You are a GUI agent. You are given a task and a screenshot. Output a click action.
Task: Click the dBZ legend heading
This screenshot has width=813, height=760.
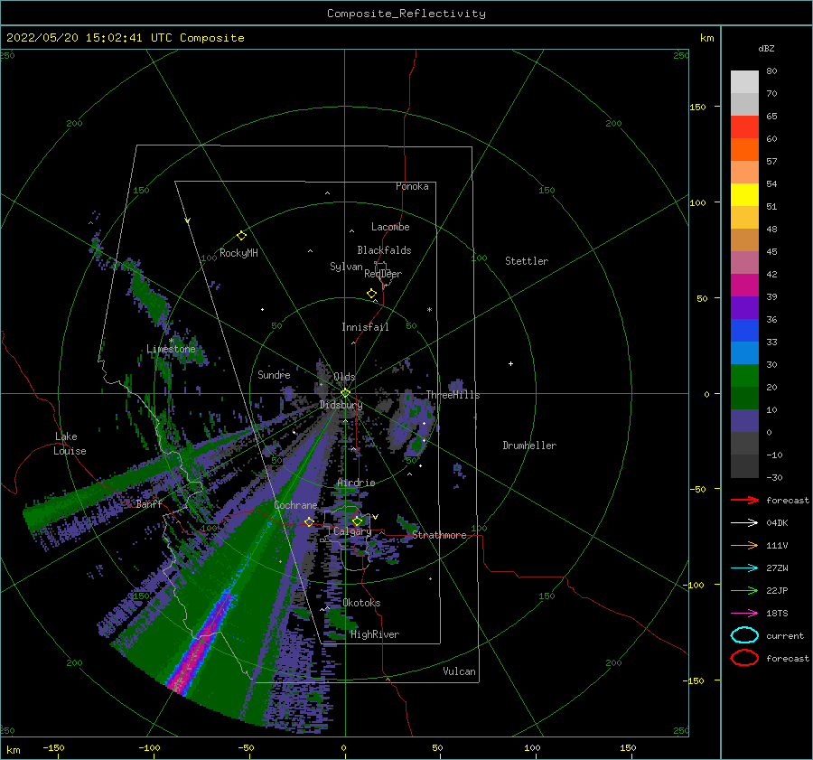tap(766, 48)
